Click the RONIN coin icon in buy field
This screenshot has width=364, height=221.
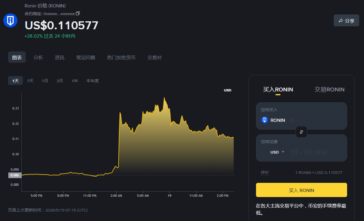tap(265, 120)
